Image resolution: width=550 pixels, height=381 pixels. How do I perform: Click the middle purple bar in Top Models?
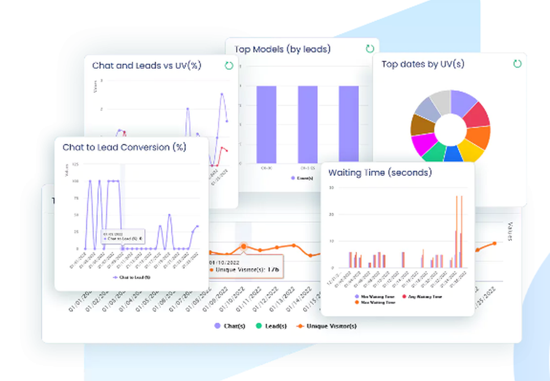point(307,124)
